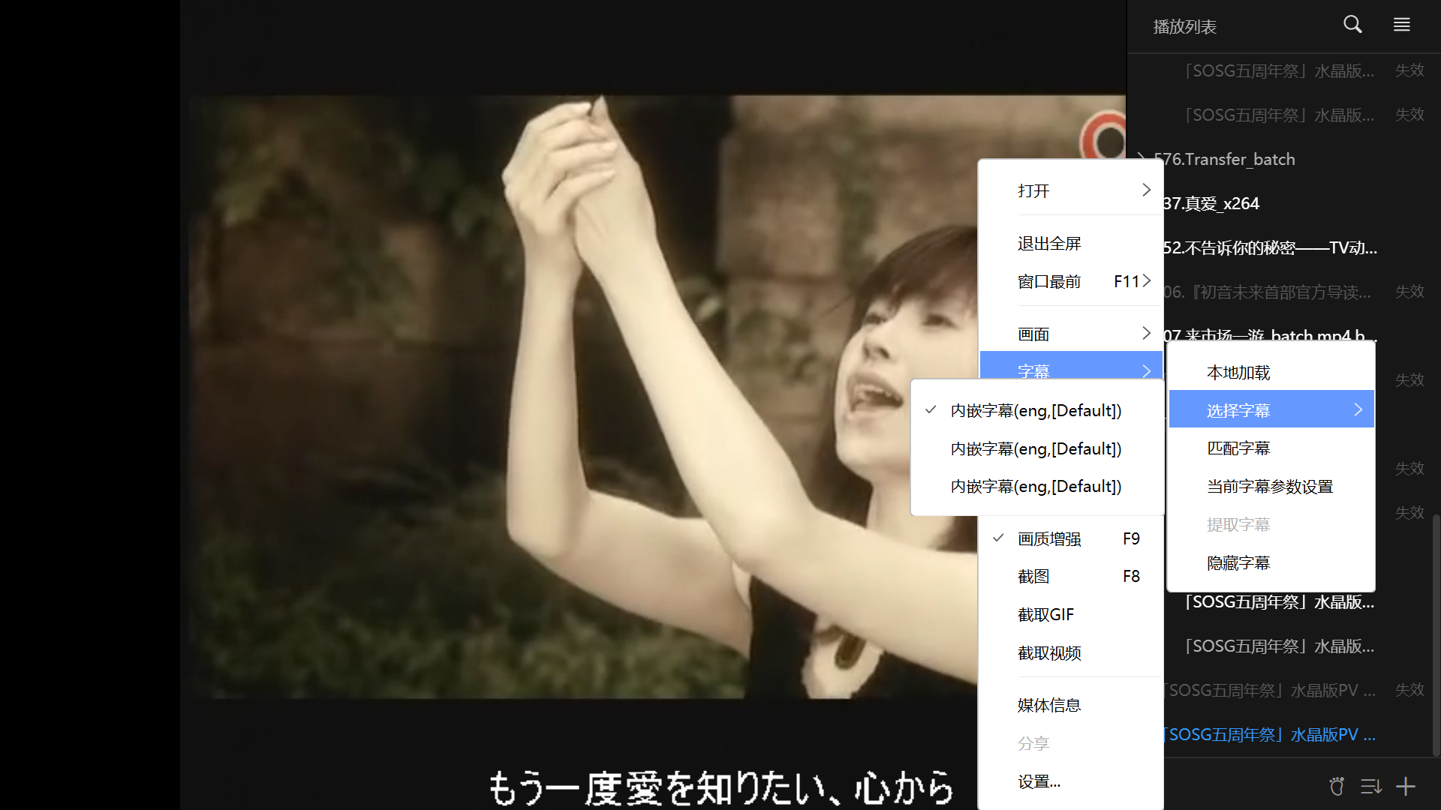The width and height of the screenshot is (1441, 810).
Task: Play the 37.真爱_x264 playlist item
Action: coord(1210,202)
